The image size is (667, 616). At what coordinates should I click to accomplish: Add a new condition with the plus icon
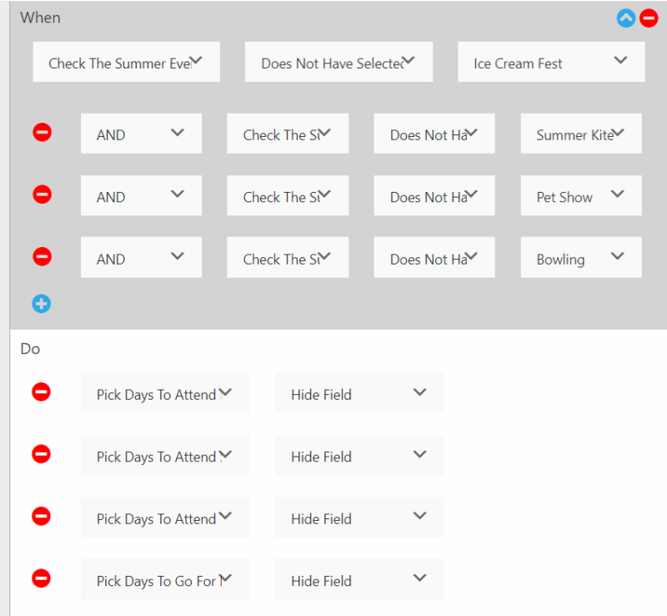tap(42, 303)
